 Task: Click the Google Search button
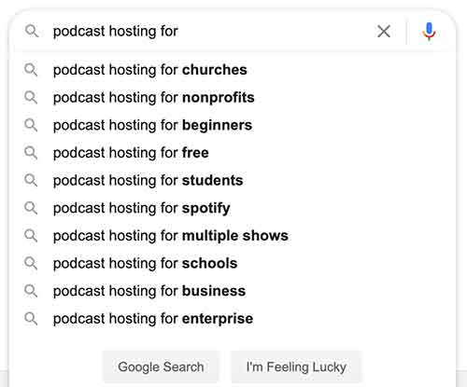pyautogui.click(x=161, y=366)
